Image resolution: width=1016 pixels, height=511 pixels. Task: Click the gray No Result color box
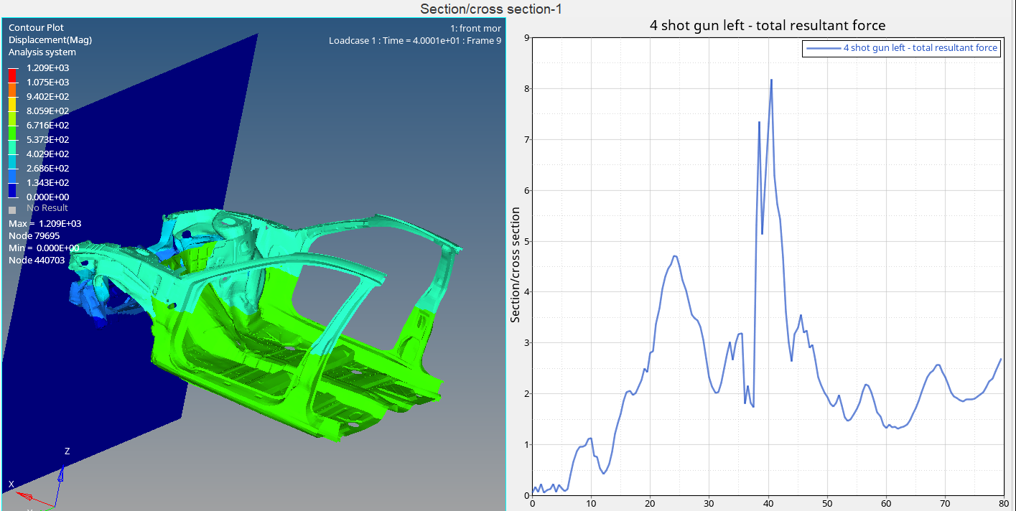12,210
